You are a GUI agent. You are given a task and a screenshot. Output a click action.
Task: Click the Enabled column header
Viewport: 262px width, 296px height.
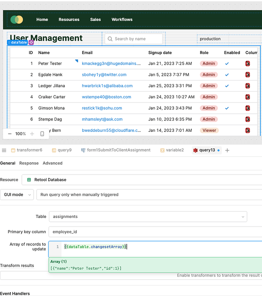pos(232,52)
